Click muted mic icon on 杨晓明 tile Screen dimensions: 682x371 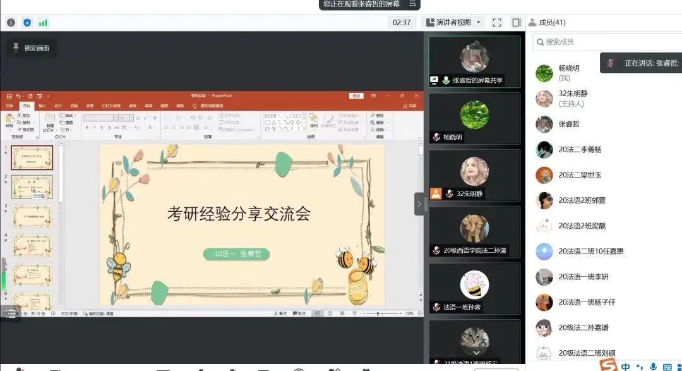click(x=436, y=137)
